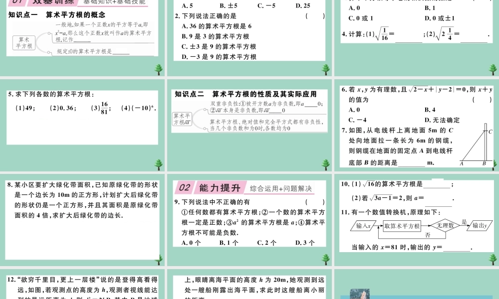Click answer choice D. 25
Screen dimensions: 499x299
click(303, 5)
